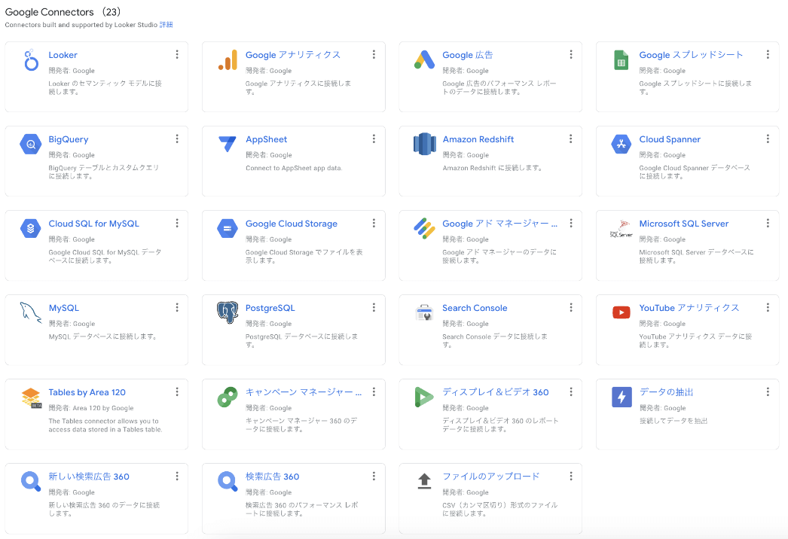
Task: Click the text "開発者: Area 120 by Google"
Action: coord(91,408)
